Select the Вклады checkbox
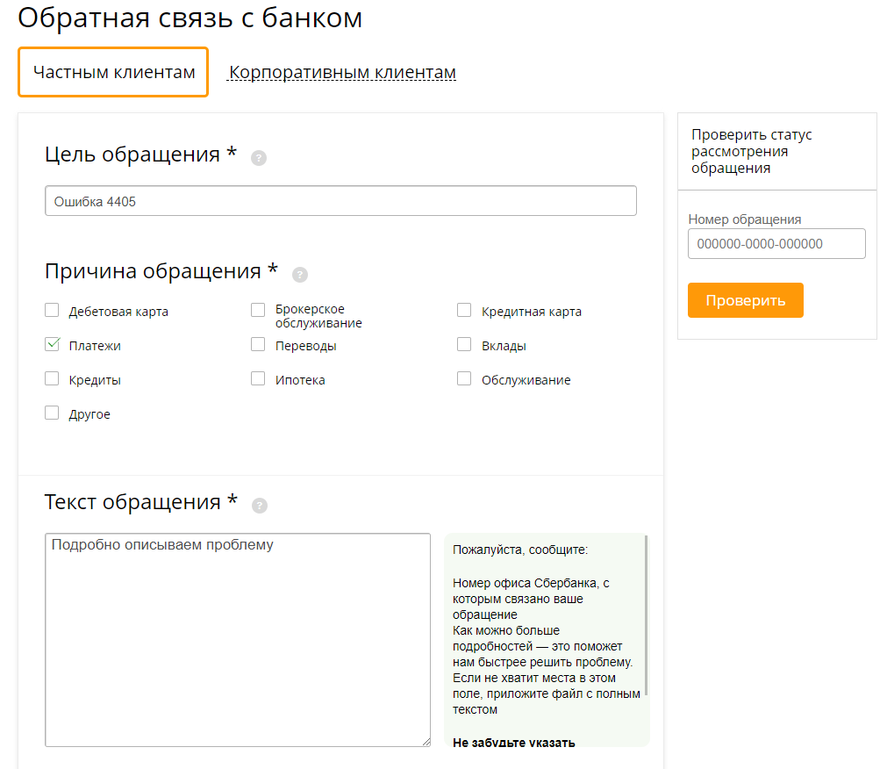The height and width of the screenshot is (769, 887). click(464, 345)
